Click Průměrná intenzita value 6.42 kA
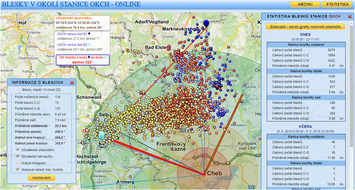Viewport: 355px width, 190px height. click(x=60, y=114)
